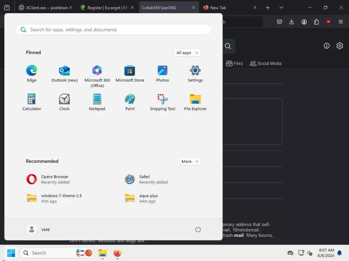
Task: Click the Windows Start button on taskbar
Action: pyautogui.click(x=11, y=253)
